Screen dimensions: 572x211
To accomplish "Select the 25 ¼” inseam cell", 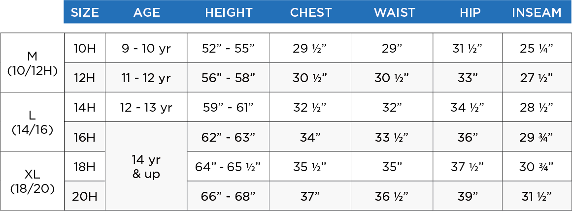I will point(537,48).
